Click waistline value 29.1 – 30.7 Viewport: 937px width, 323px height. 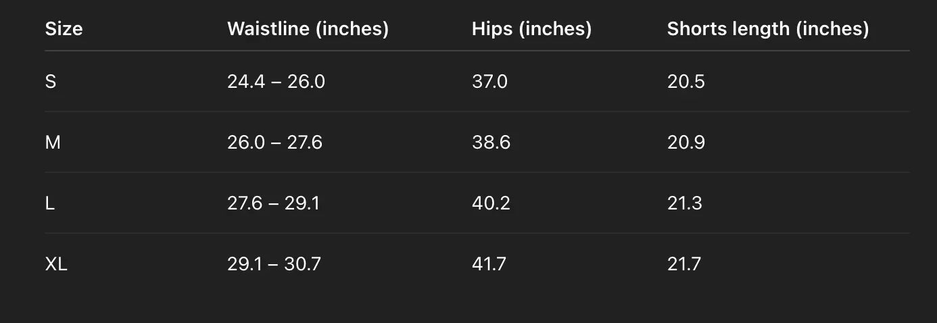click(274, 264)
